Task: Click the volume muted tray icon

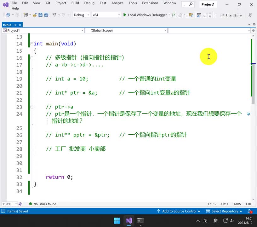Action: point(232,221)
